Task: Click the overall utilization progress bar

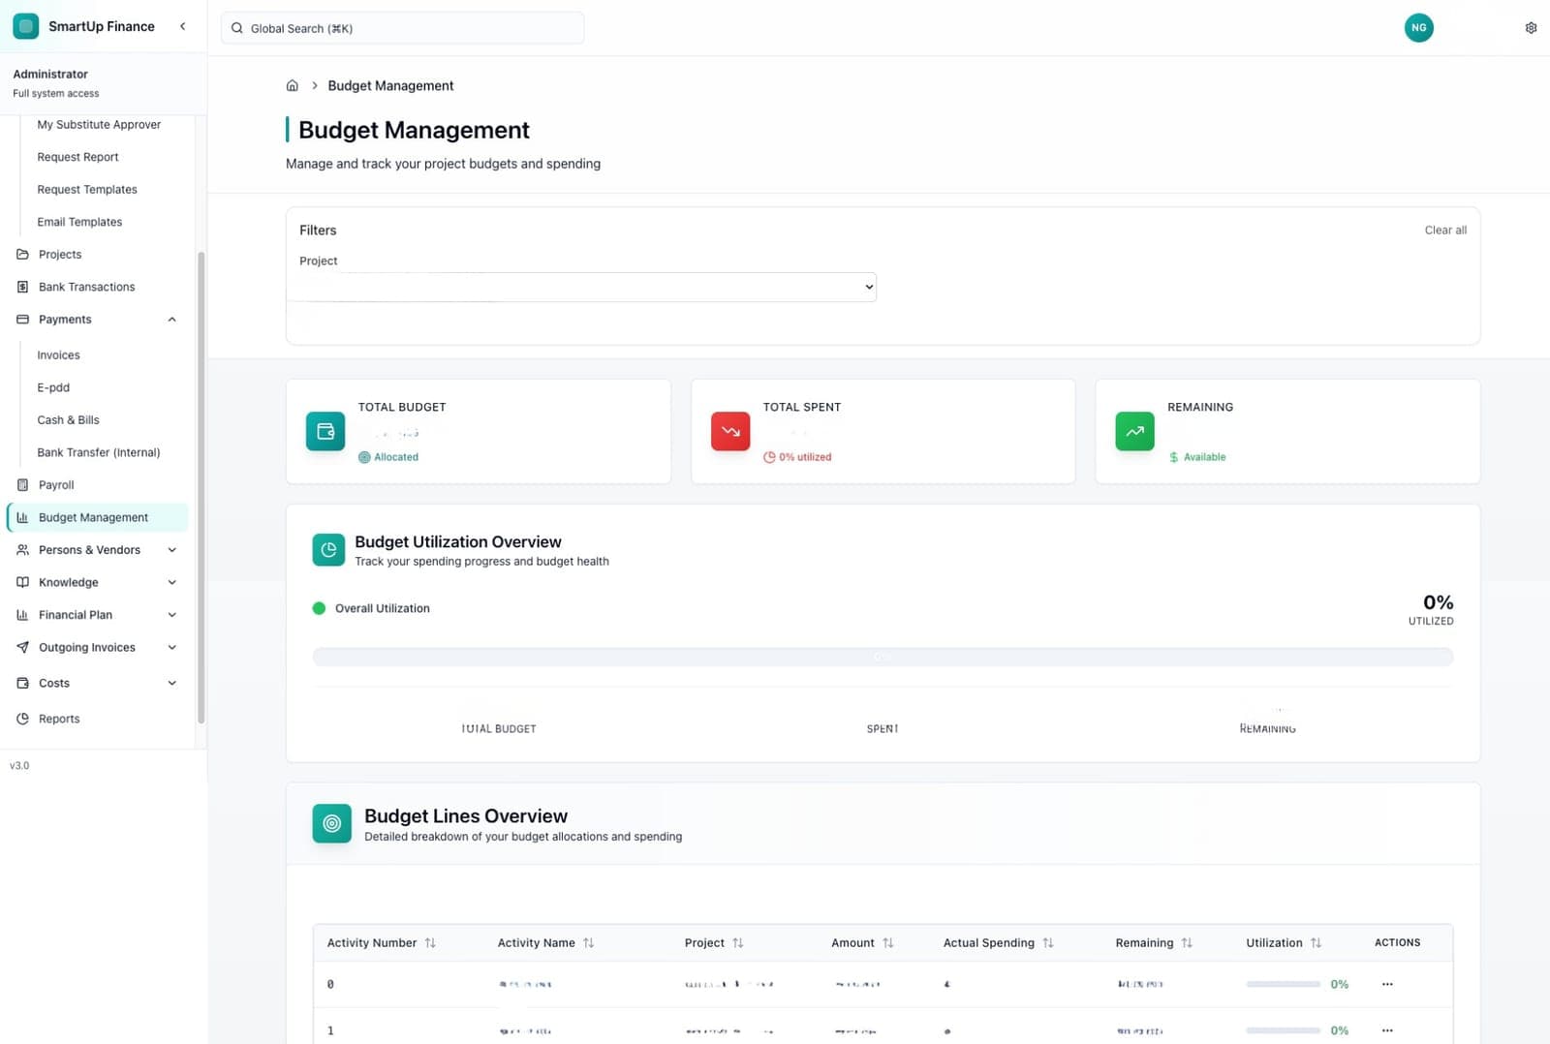Action: pos(883,657)
